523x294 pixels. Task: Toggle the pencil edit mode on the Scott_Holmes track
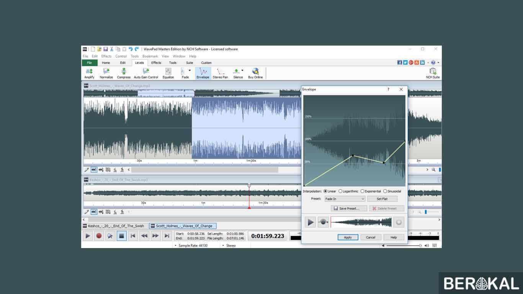click(x=87, y=170)
